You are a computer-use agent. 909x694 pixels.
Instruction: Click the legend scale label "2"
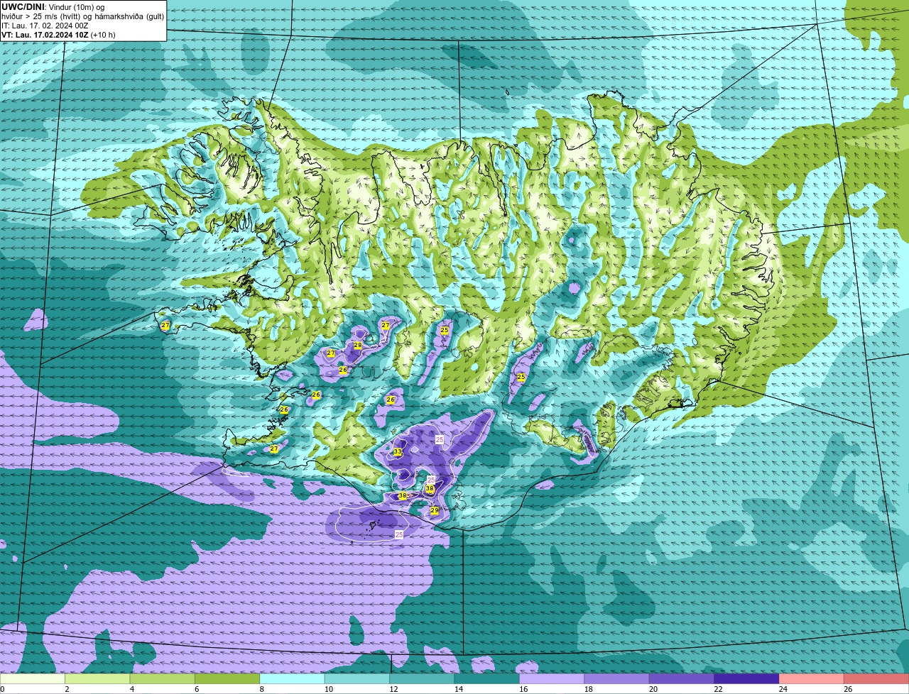point(66,689)
